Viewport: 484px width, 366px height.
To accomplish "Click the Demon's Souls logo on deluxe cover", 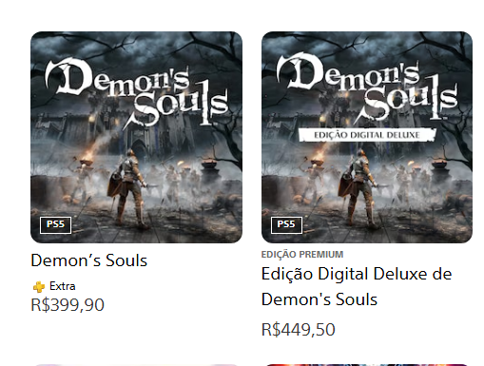I will (x=367, y=90).
